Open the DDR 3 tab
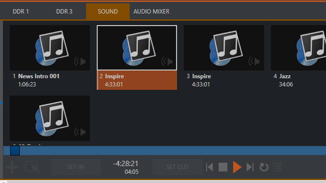 64,12
